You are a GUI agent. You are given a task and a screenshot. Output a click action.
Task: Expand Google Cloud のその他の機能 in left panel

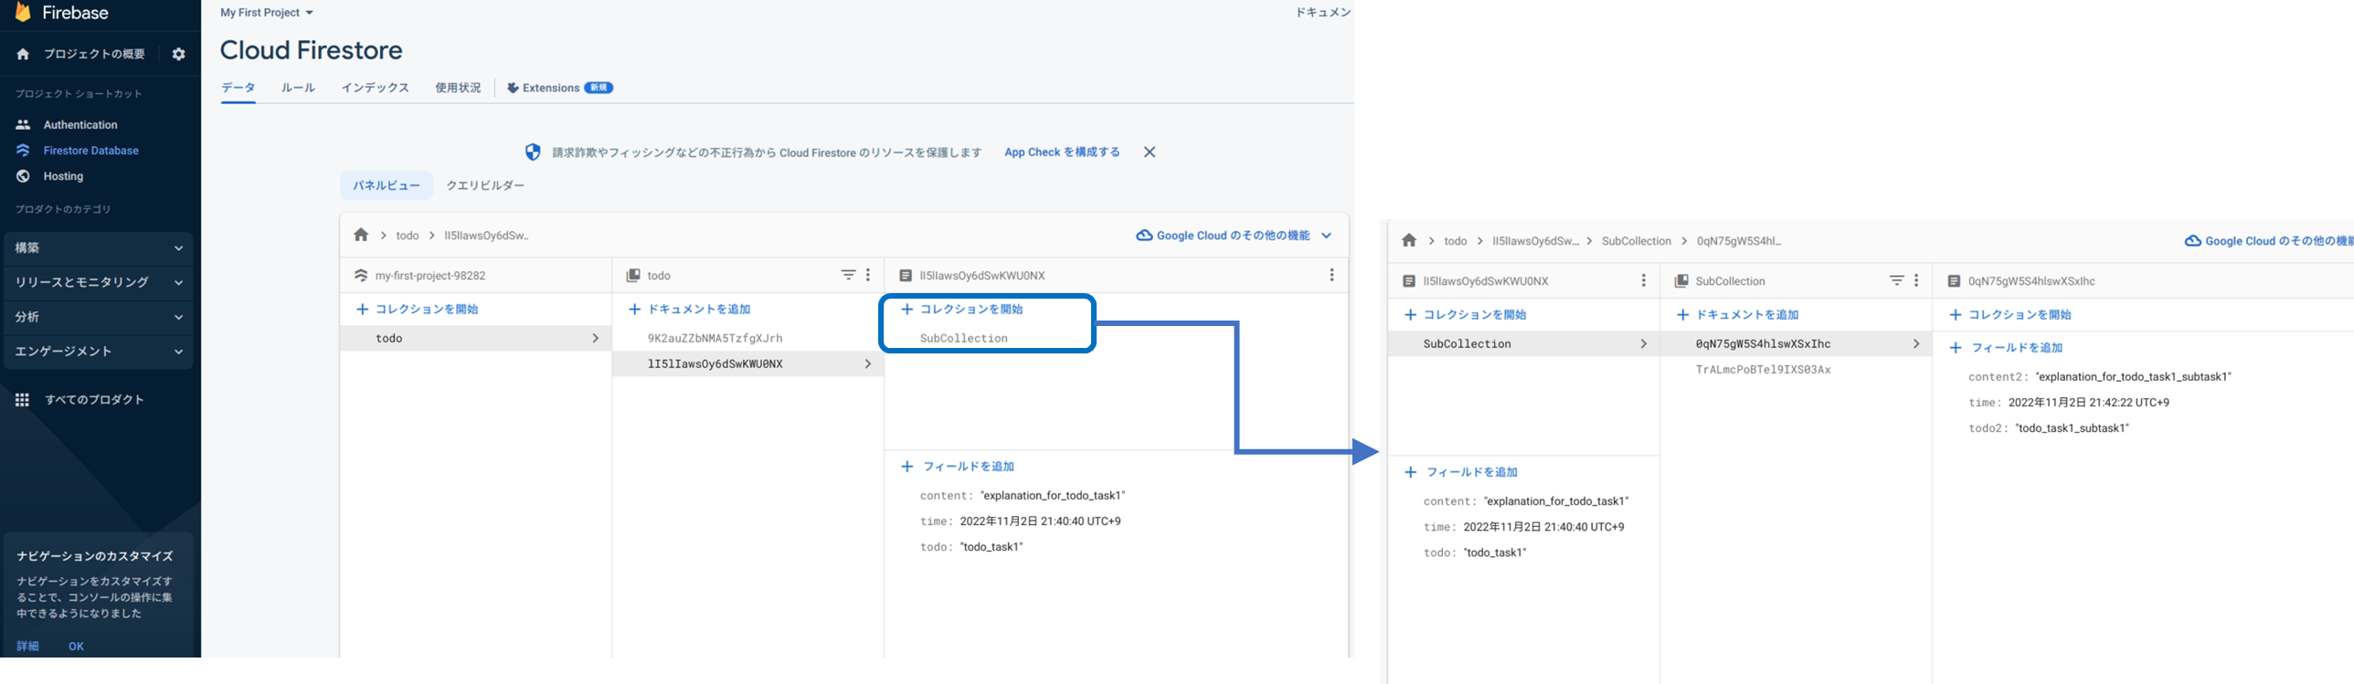pyautogui.click(x=1234, y=236)
